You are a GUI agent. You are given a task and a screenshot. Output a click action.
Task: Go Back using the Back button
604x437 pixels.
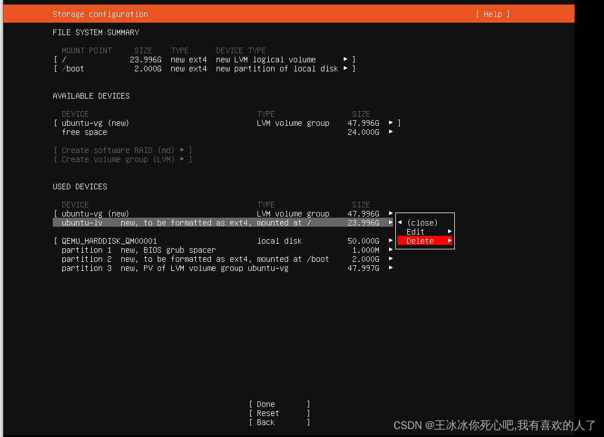coord(279,422)
